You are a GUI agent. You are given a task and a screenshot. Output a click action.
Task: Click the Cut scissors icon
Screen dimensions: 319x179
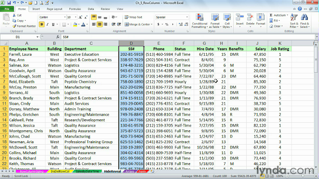[x=14, y=15]
